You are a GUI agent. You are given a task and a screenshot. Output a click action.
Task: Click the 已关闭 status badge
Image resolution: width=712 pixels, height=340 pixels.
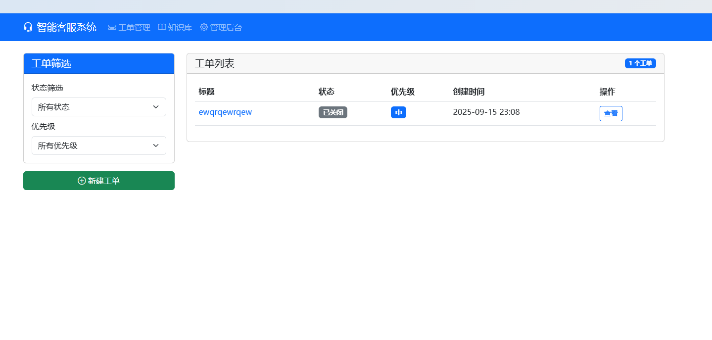tap(332, 112)
